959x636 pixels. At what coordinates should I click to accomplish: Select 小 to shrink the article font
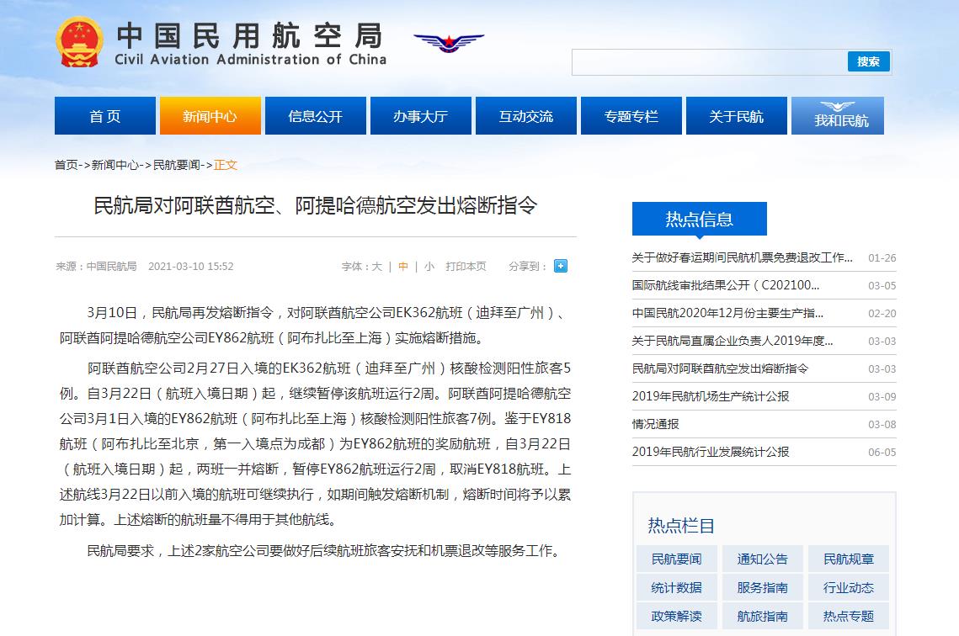tap(429, 266)
